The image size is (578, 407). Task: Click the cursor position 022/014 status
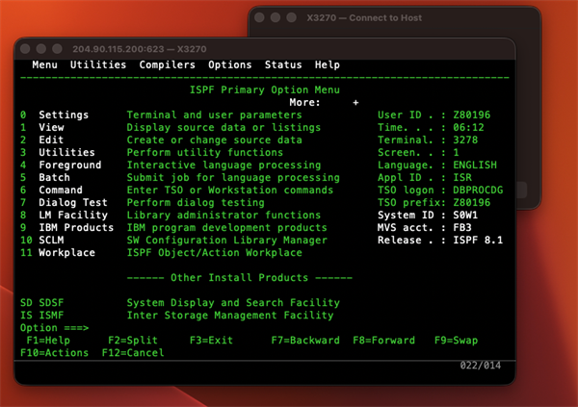coord(481,366)
